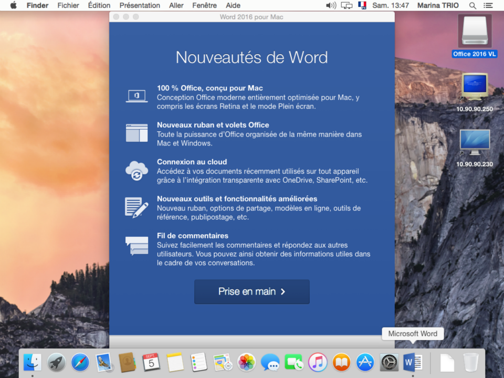Open FaceTime green camera icon

point(294,362)
